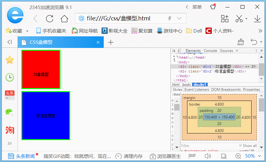Expand the 收藏 dropdown arrow
Screen dimensions: 266x162
point(27,31)
